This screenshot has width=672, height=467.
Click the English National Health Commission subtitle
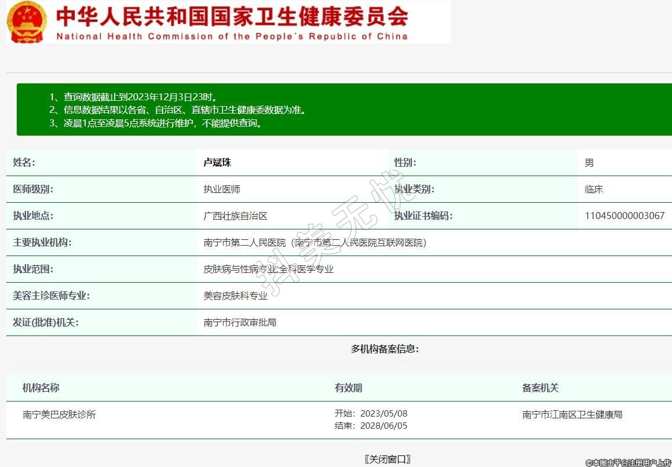(232, 37)
